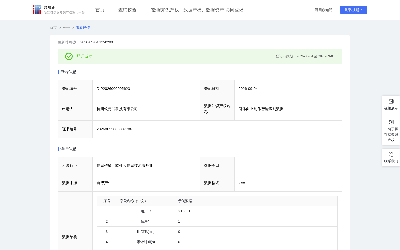Screen dimensions: 400x250
Task: Click the 登记编号 label cell
Action: coord(75,89)
